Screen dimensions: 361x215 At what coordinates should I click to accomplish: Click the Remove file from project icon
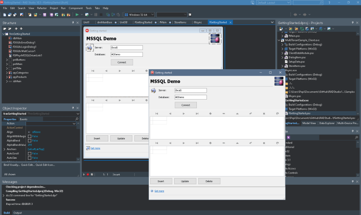[x=68, y=14]
